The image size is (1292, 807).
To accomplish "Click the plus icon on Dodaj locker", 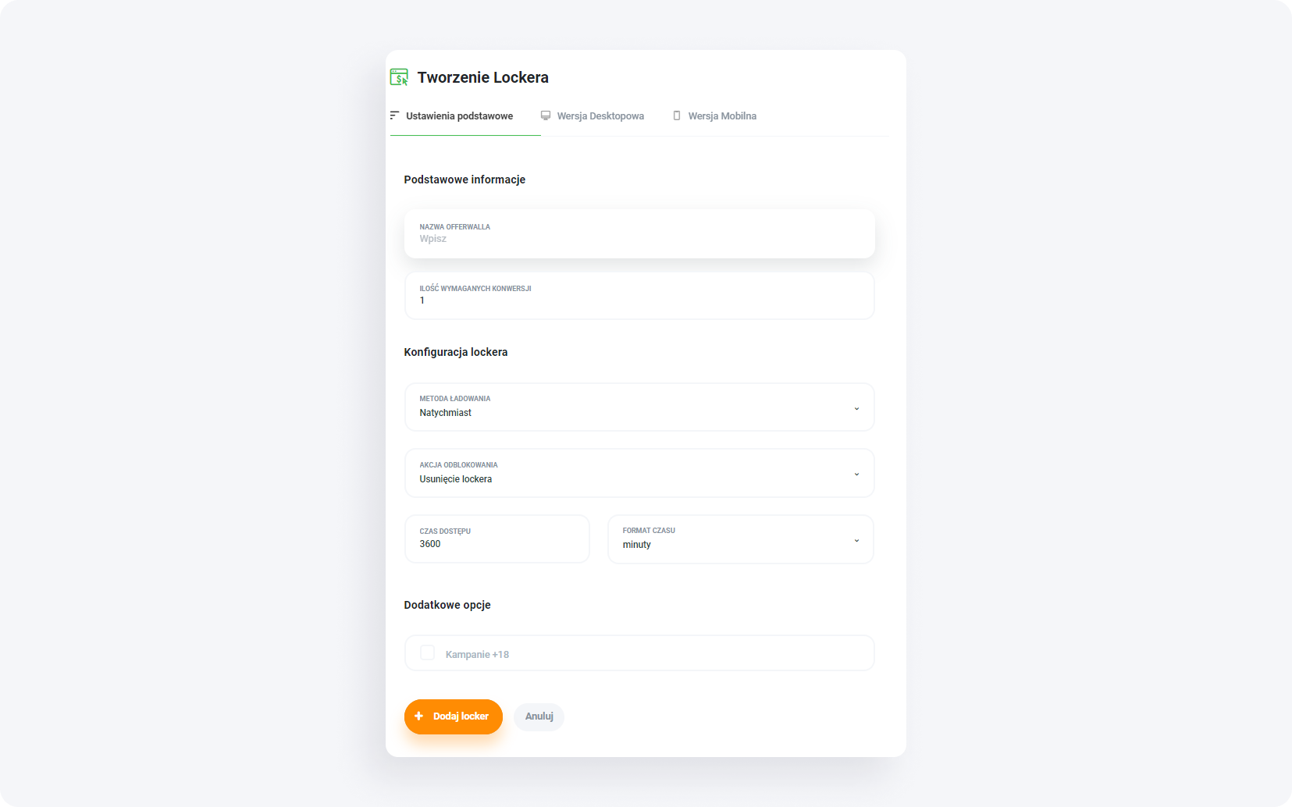I will 419,716.
